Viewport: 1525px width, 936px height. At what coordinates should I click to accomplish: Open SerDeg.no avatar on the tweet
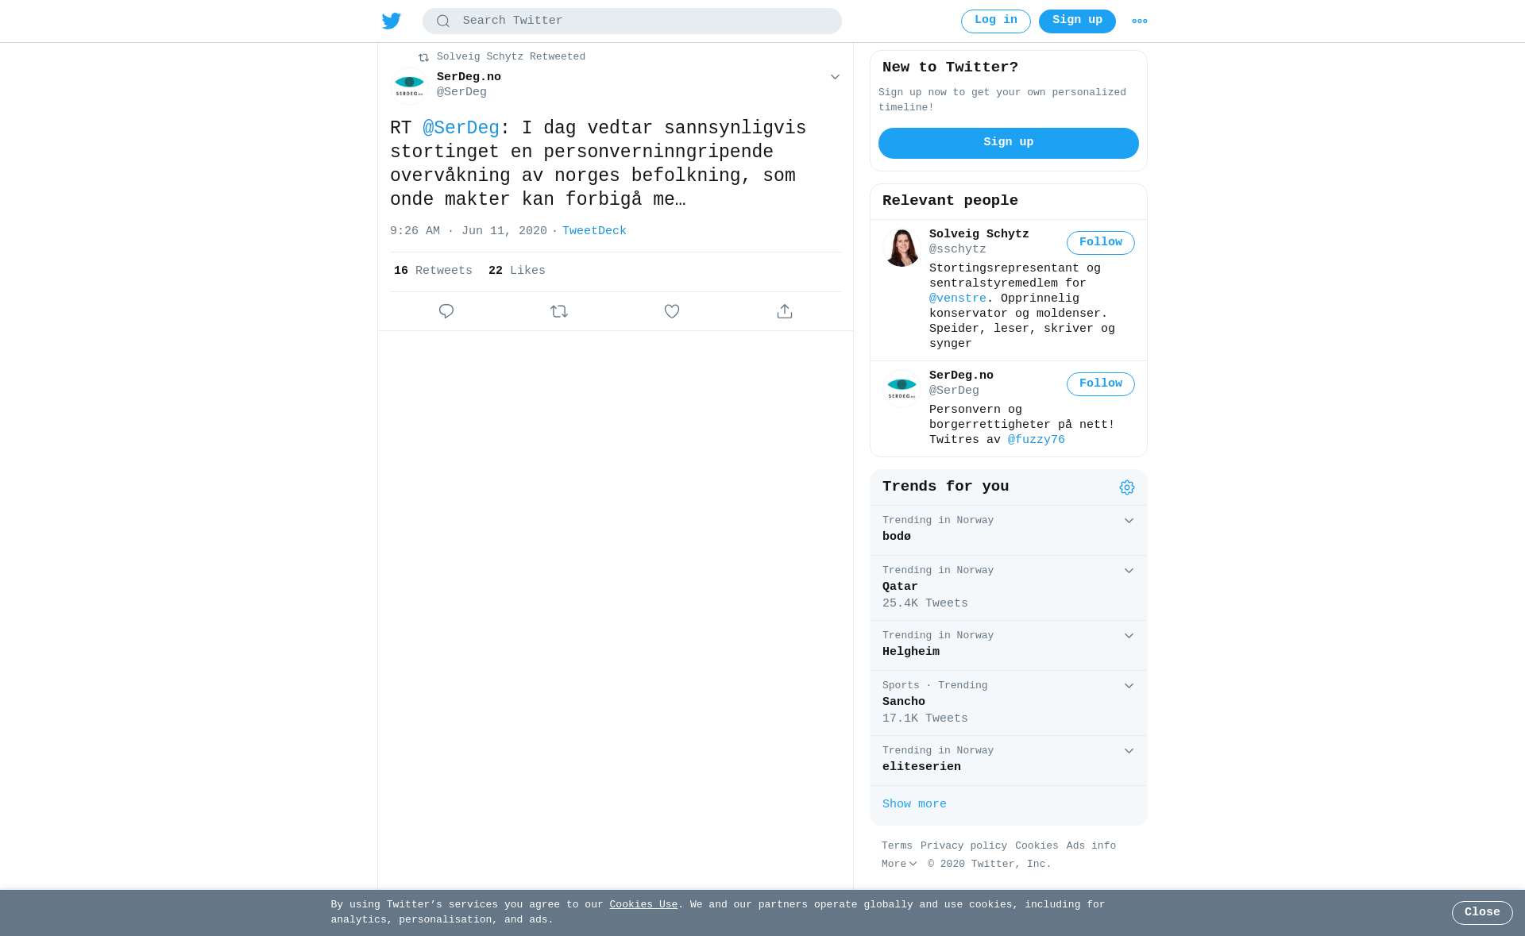(410, 85)
